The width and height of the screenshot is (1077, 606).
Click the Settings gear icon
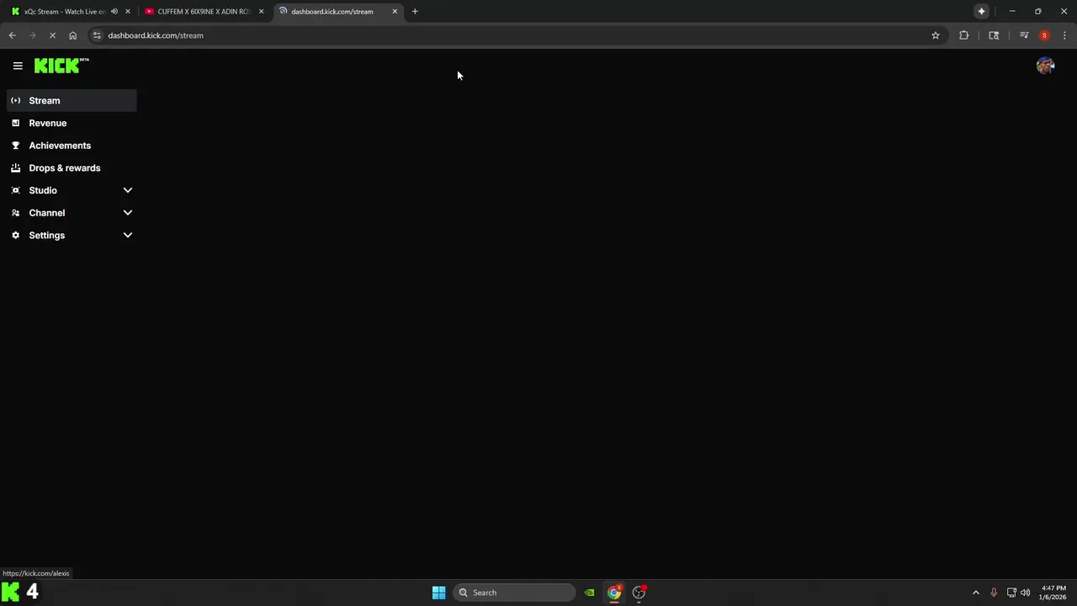(x=15, y=235)
